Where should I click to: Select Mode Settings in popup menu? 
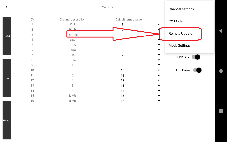pyautogui.click(x=179, y=46)
